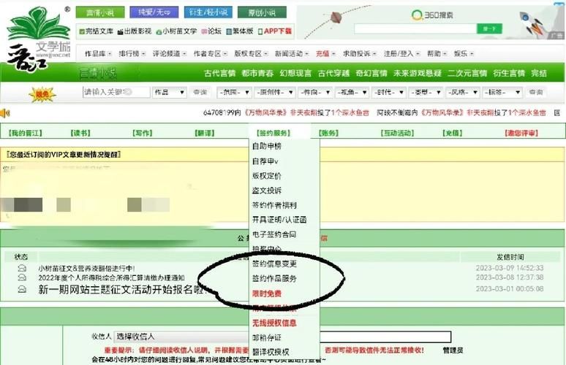The width and height of the screenshot is (566, 365).
Task: Expand the 排行榜 menu
Action: tap(132, 54)
